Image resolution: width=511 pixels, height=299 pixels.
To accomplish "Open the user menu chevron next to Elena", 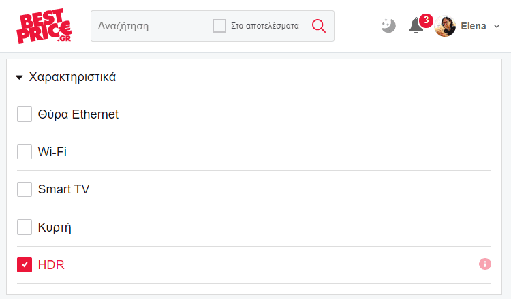I will 497,27.
